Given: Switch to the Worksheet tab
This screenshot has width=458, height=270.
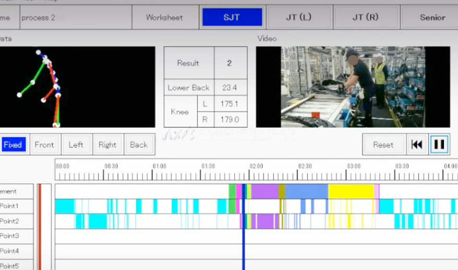Looking at the screenshot, I should coord(165,18).
